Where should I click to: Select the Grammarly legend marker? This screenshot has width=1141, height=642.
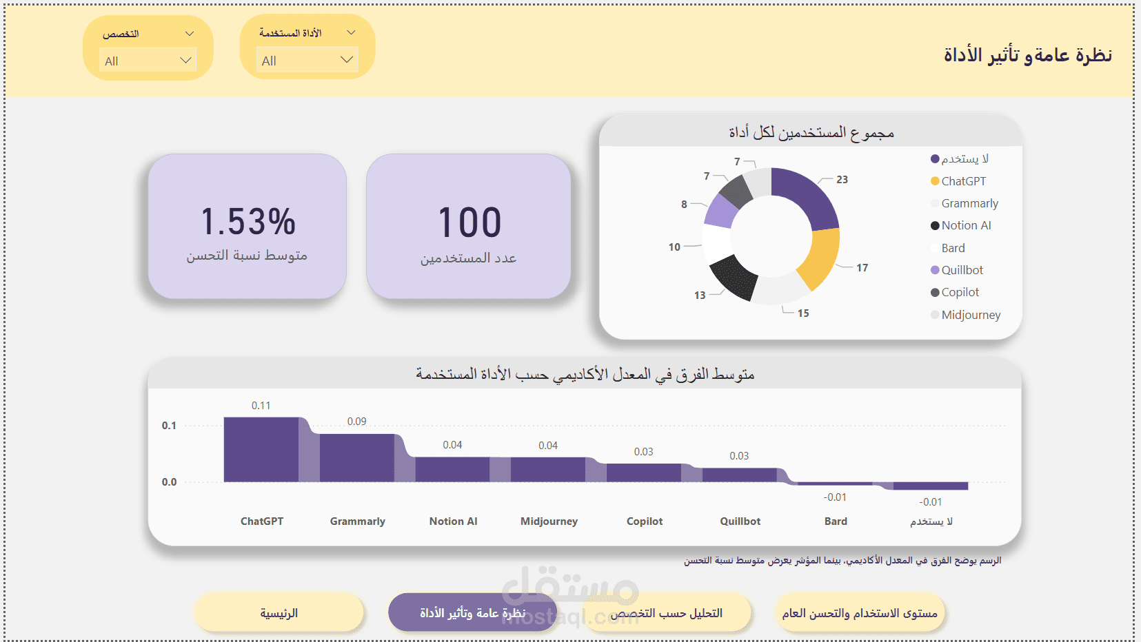click(935, 203)
